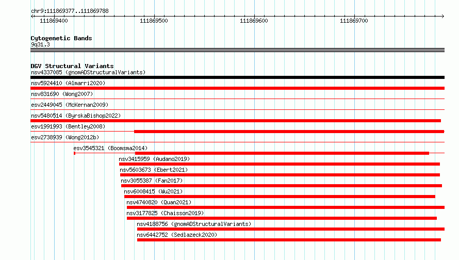The height and width of the screenshot is (260, 459).
Task: Click the nsv5480514 (ByrskaBishop2022) label
Action: pyautogui.click(x=76, y=116)
